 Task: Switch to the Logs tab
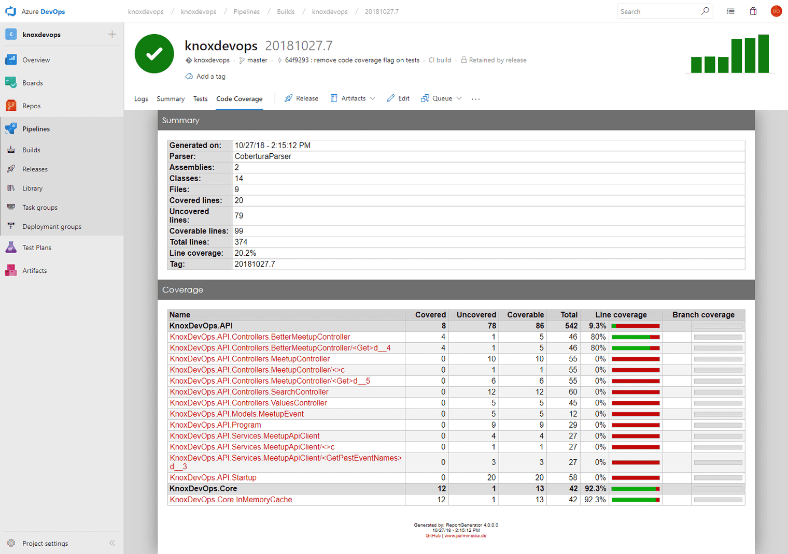click(141, 99)
